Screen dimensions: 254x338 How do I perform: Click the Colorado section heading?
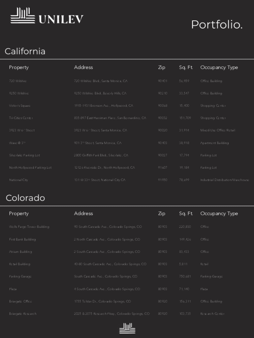[x=25, y=198]
